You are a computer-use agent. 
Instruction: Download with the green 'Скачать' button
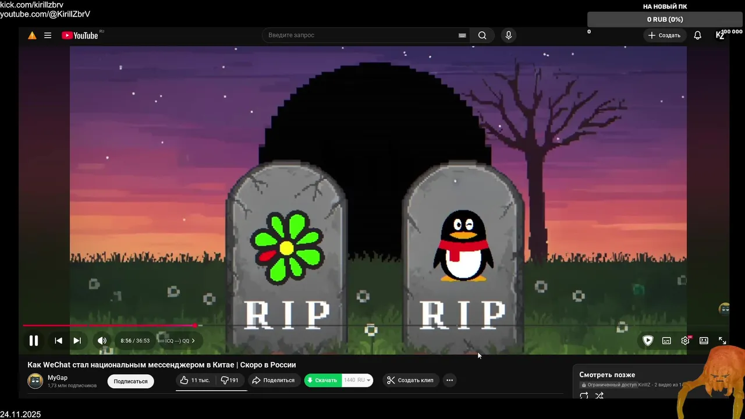(x=323, y=380)
